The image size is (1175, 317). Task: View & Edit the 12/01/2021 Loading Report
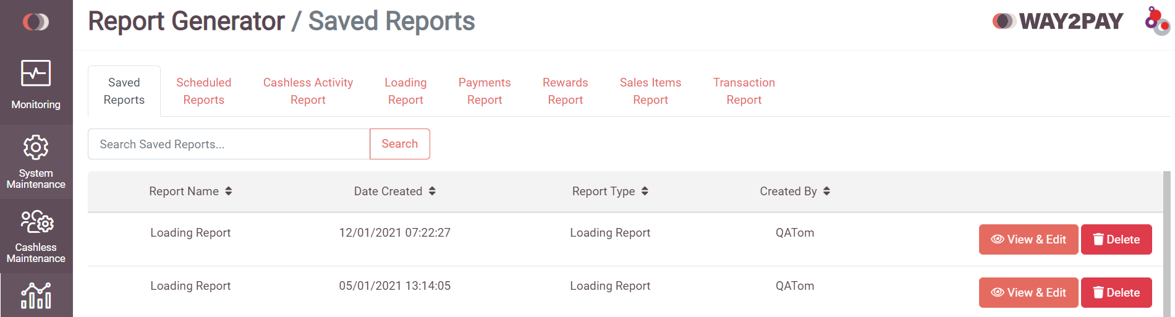pyautogui.click(x=1029, y=240)
